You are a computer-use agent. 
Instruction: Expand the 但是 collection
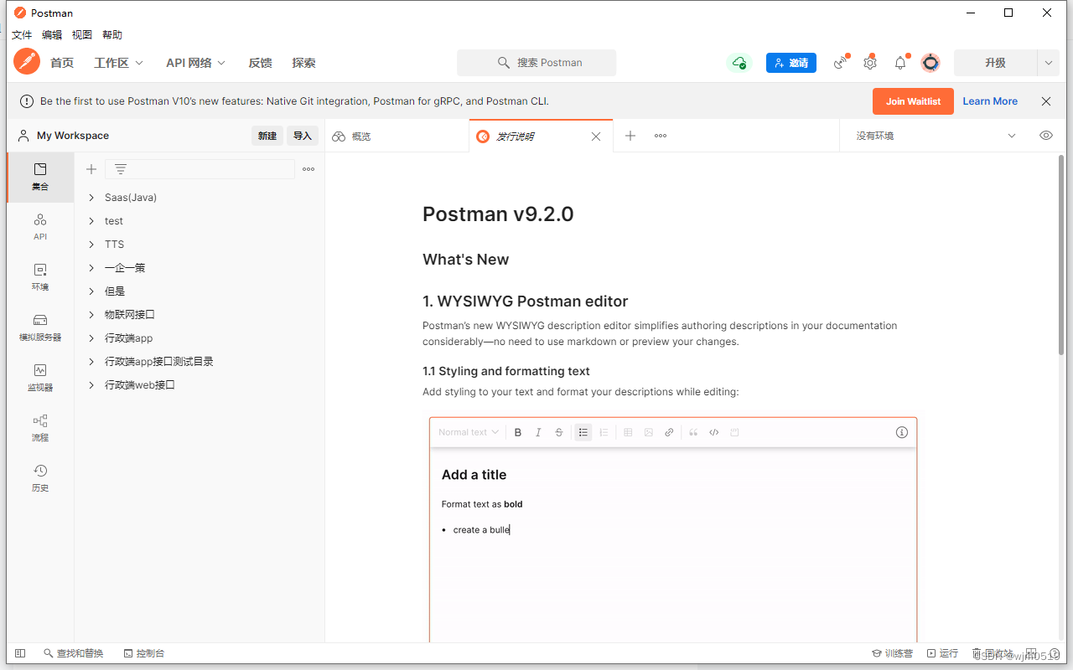pos(91,291)
